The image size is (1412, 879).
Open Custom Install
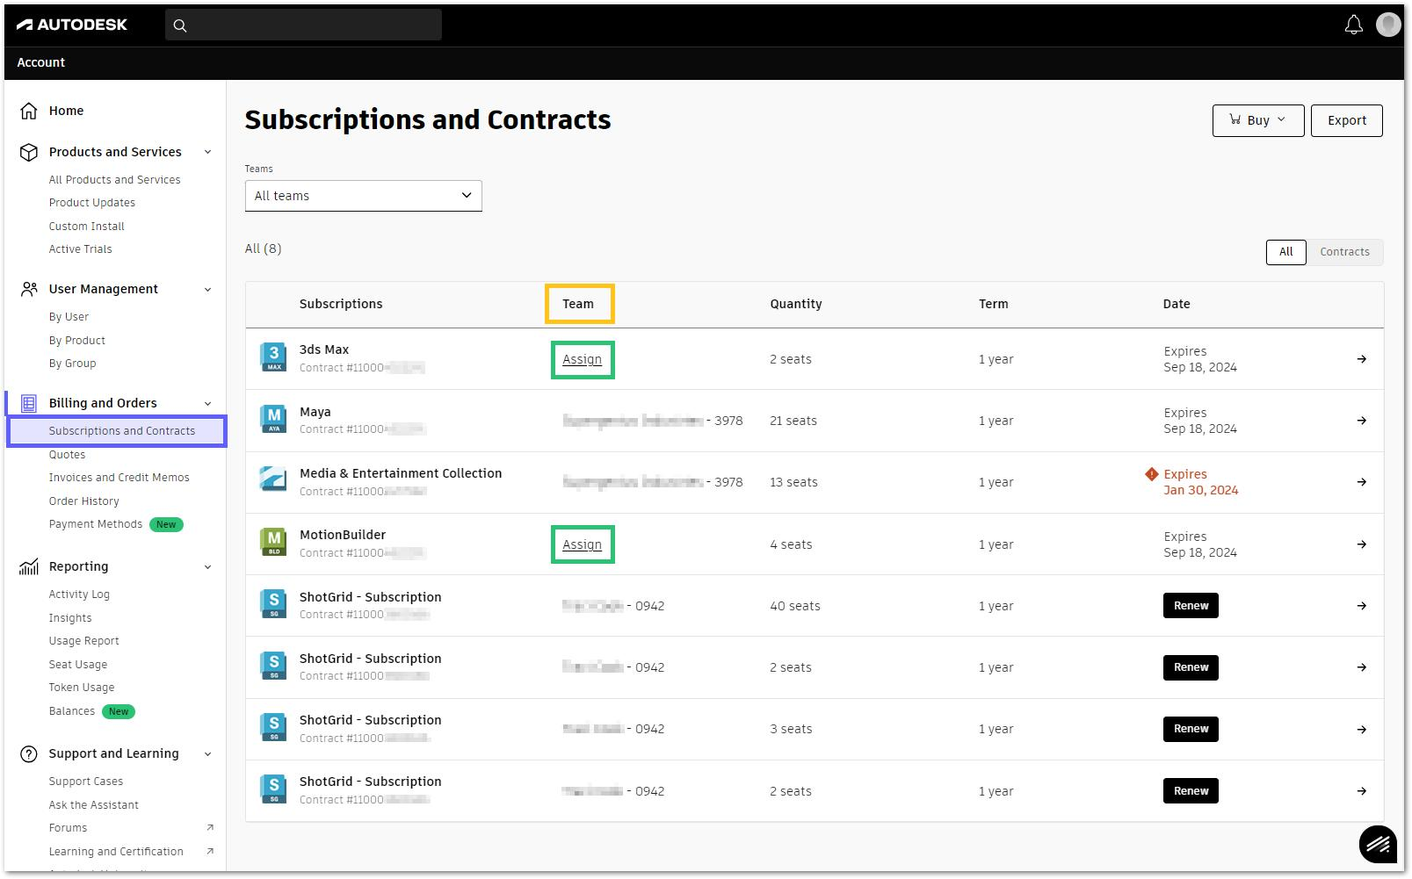87,227
